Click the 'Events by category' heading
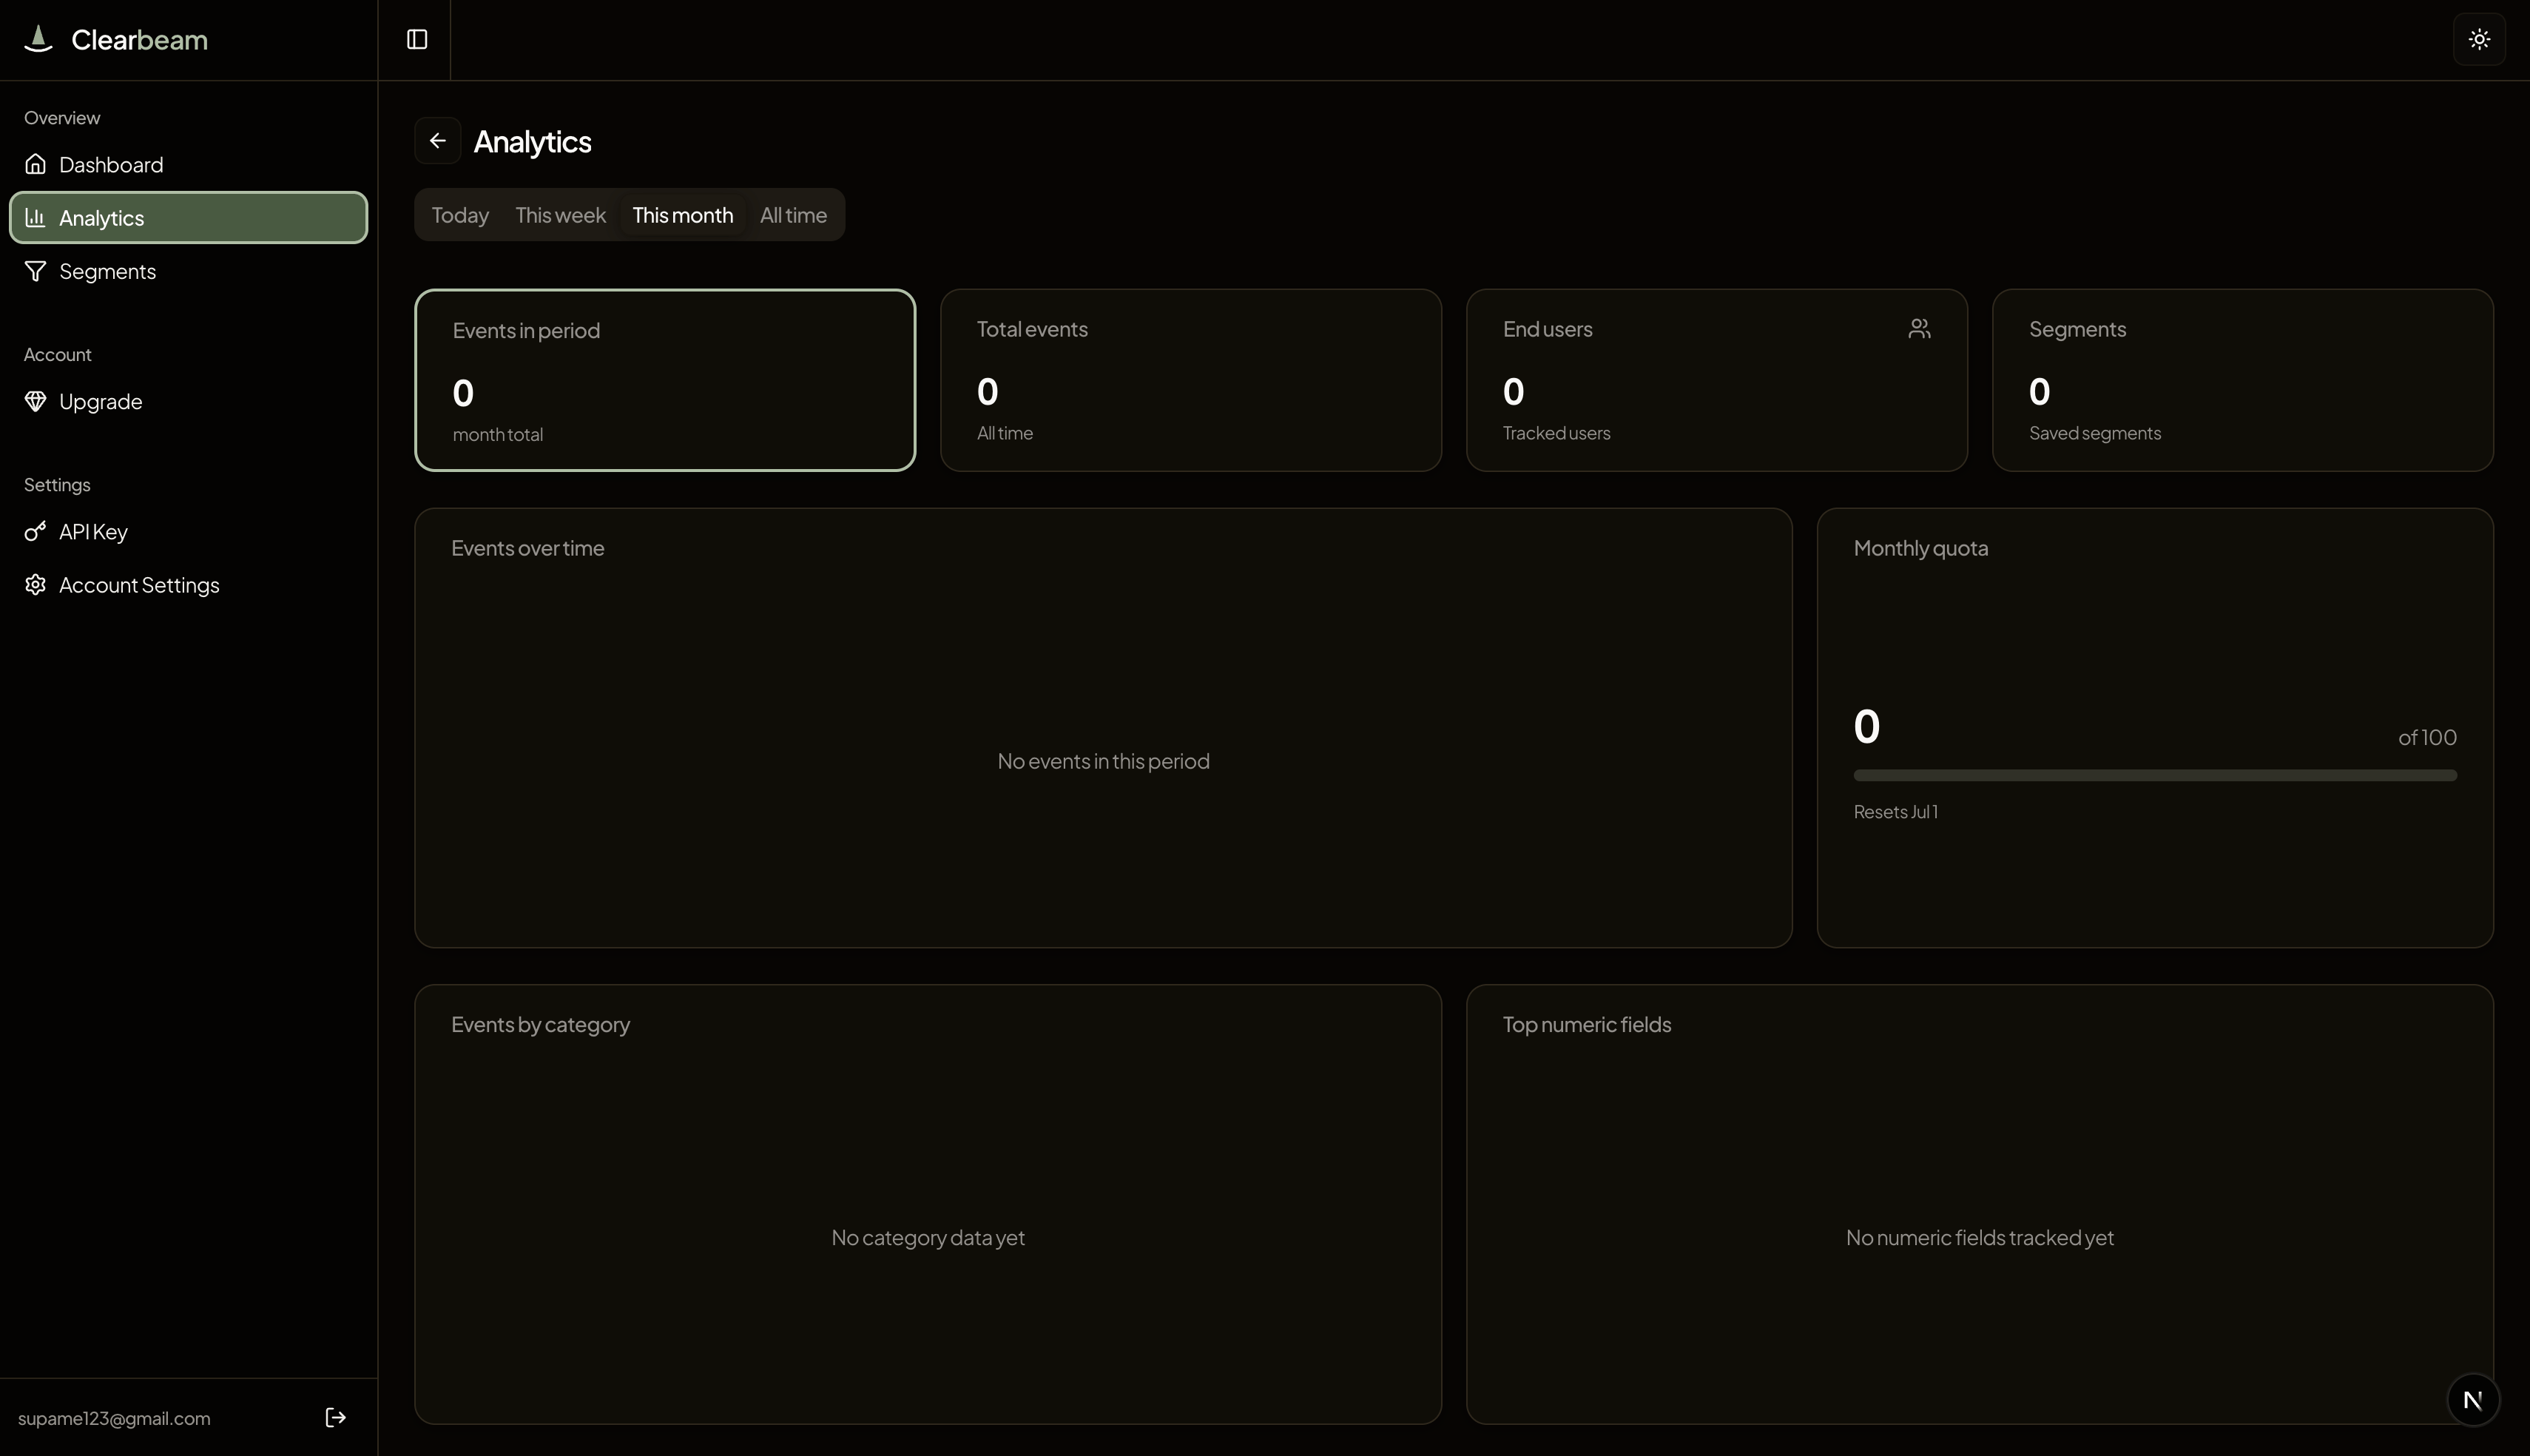 (540, 1024)
